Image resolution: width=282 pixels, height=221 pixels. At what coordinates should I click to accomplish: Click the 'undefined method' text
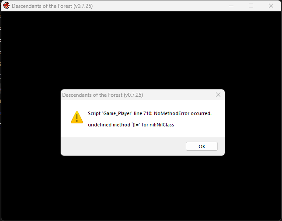point(109,125)
